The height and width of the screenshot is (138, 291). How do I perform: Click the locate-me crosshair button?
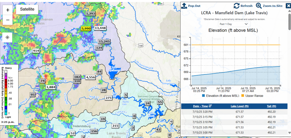coord(8,37)
